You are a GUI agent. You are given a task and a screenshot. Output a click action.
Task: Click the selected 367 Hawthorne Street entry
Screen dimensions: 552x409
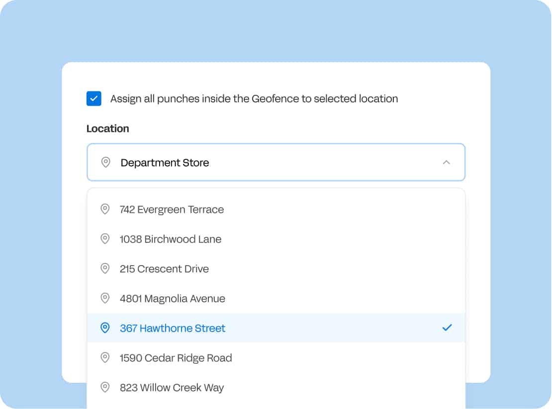coord(173,328)
